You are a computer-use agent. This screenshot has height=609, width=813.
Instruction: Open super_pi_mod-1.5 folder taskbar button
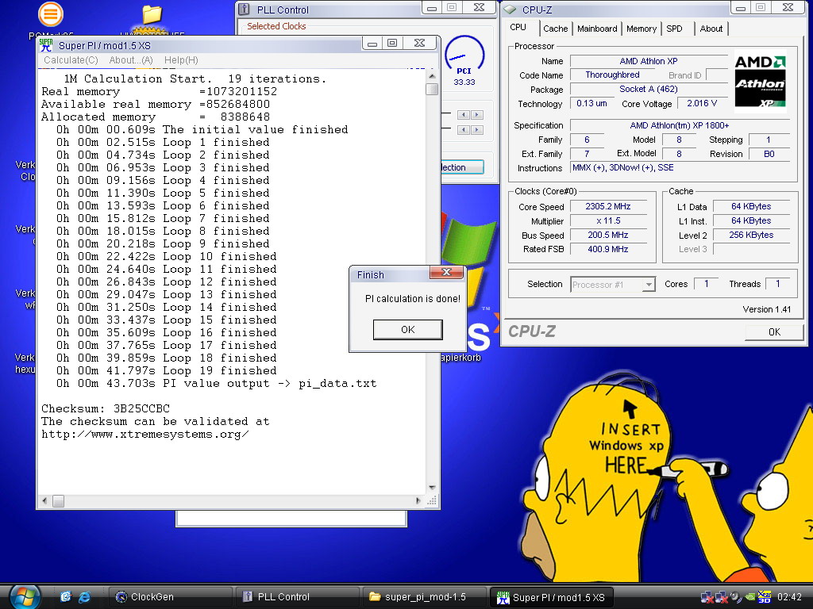click(x=424, y=596)
